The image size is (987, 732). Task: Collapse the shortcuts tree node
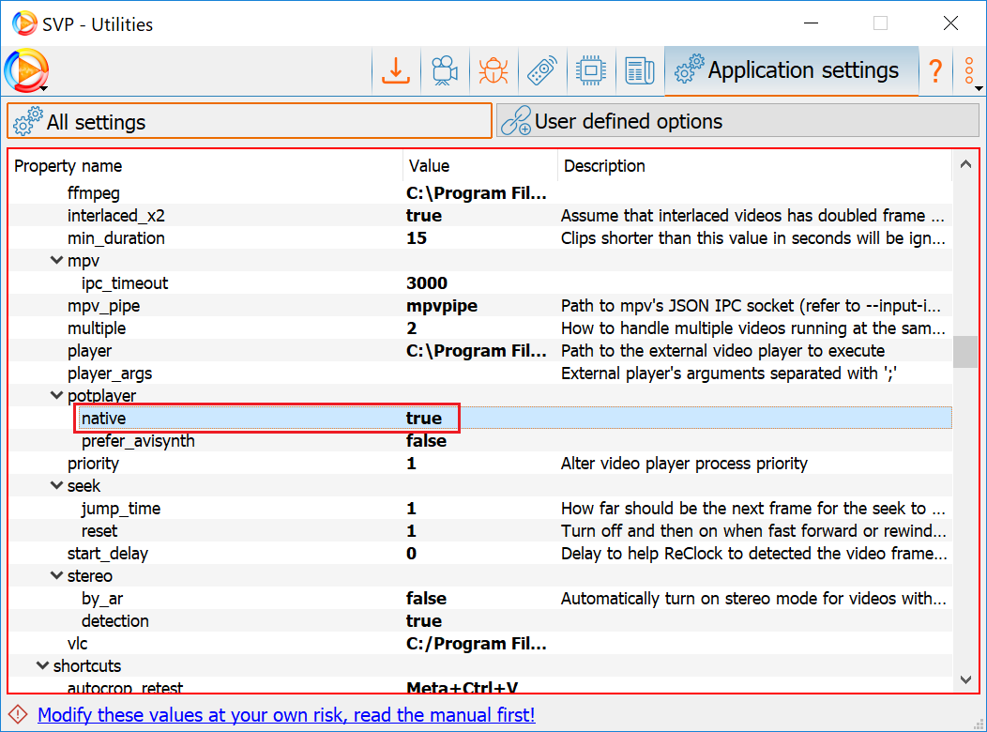click(43, 665)
